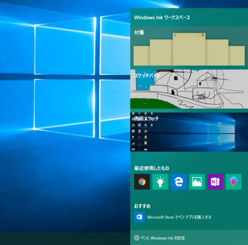Screen dimensions: 248x245
Task: Click Microsoft Store でペン アプリを購入する link
Action: tap(179, 217)
